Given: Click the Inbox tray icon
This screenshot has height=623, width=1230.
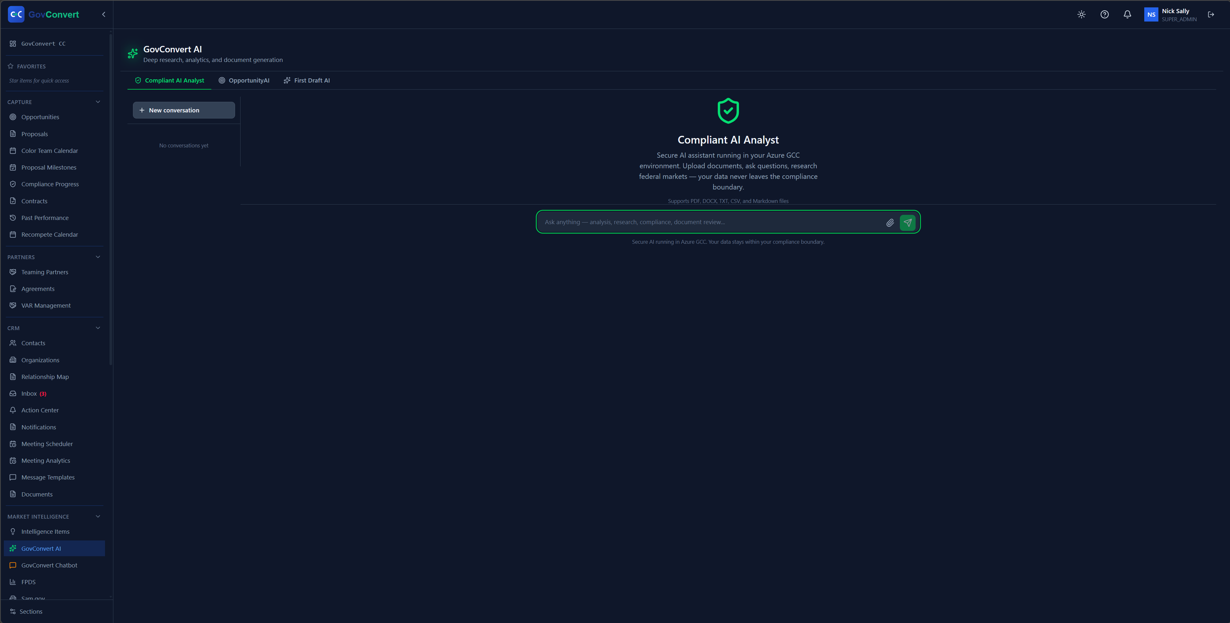Looking at the screenshot, I should [x=13, y=393].
